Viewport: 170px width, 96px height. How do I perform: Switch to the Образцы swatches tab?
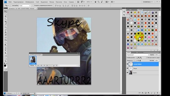pyautogui.click(x=134, y=10)
